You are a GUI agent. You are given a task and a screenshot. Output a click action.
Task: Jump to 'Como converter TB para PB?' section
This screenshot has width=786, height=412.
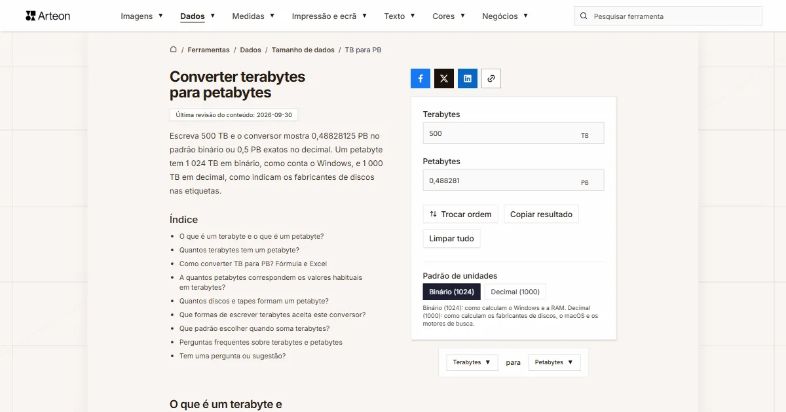[253, 264]
